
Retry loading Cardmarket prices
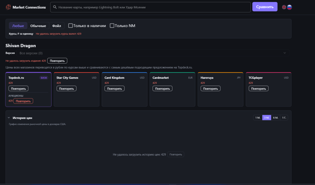pyautogui.click(x=162, y=88)
